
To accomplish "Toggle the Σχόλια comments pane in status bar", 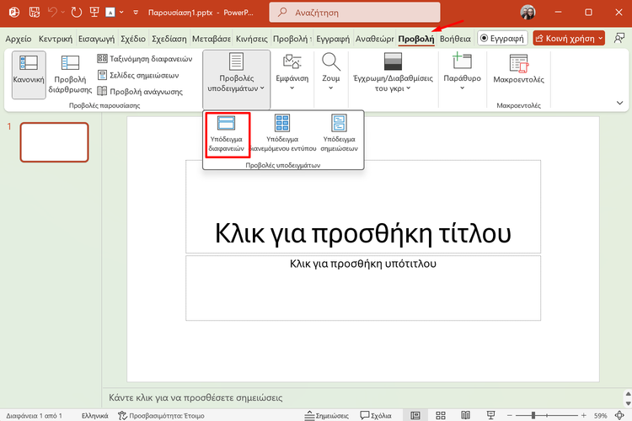I will (x=375, y=415).
